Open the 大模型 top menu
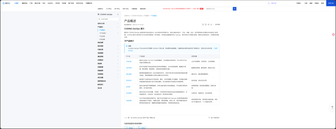Image resolution: width=336 pixels, height=129 pixels. pyautogui.click(x=16, y=3)
